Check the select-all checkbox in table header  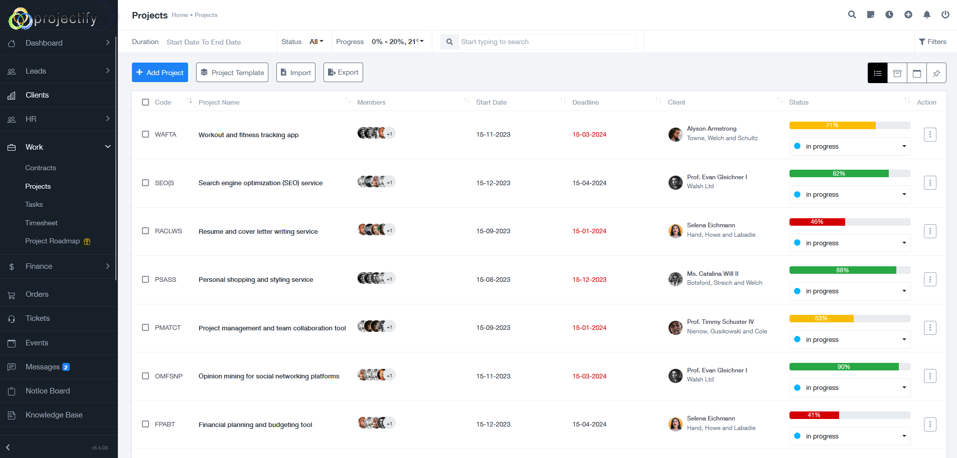coord(145,102)
